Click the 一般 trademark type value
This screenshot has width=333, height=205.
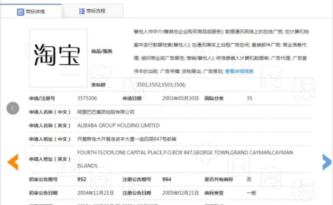(251, 193)
